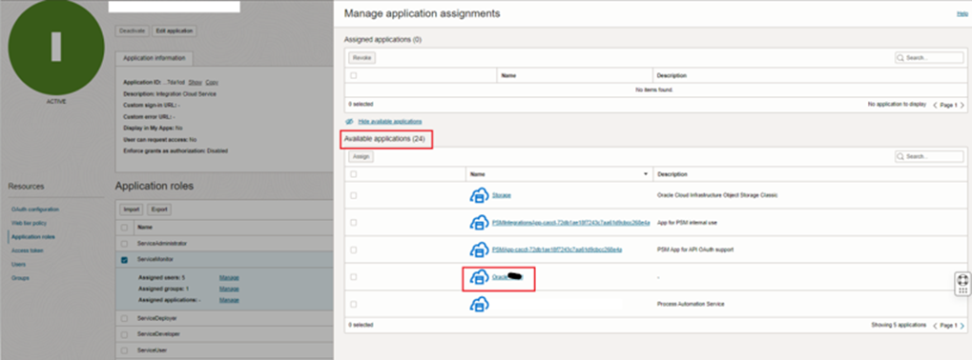Open the Storage application link

[502, 195]
